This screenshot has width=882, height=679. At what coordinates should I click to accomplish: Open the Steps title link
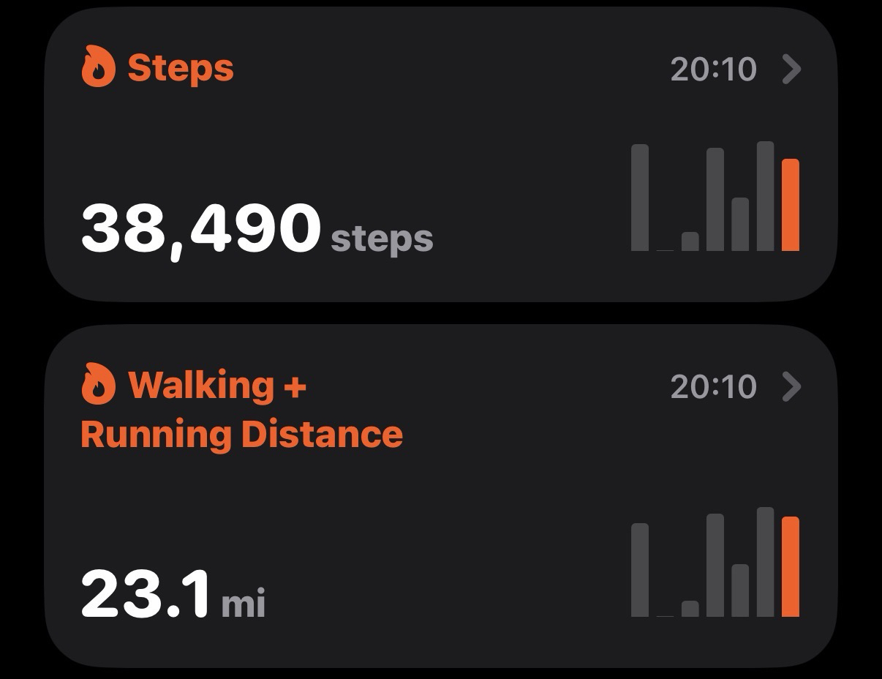tap(181, 68)
